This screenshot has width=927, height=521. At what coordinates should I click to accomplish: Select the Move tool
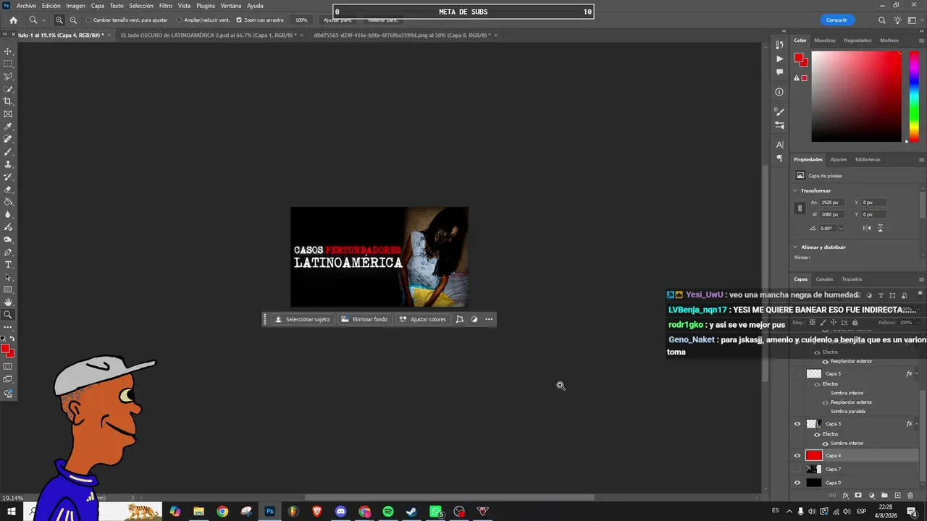tap(8, 51)
